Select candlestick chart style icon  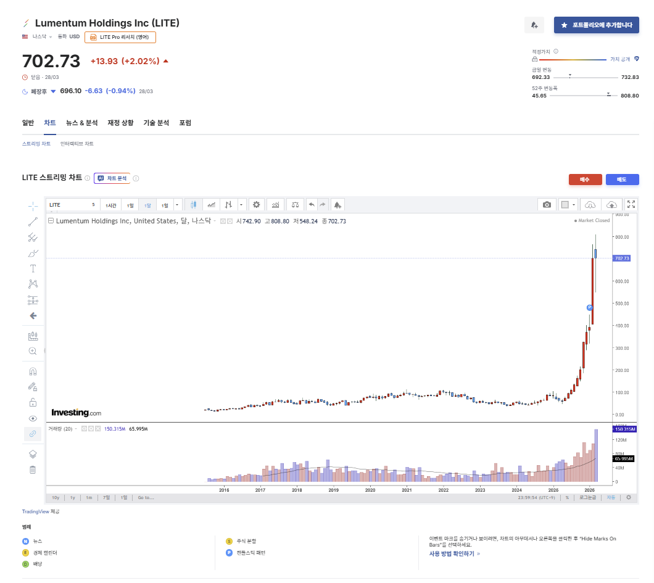click(193, 205)
